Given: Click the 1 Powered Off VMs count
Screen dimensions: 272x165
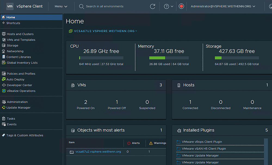Looking at the screenshot, I should coord(117,102).
